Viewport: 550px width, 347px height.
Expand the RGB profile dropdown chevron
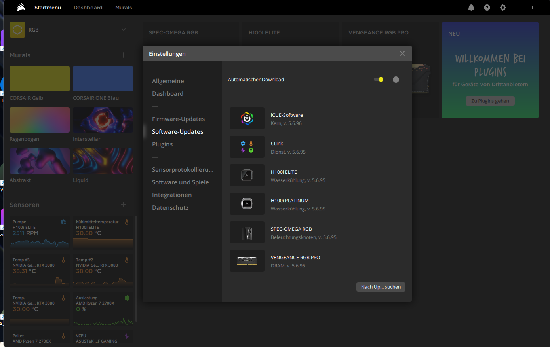coord(124,30)
